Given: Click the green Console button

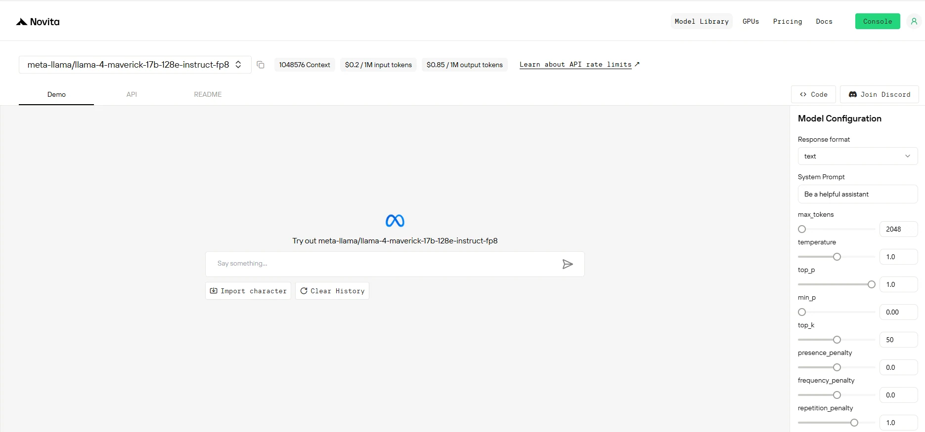Looking at the screenshot, I should click(x=878, y=21).
